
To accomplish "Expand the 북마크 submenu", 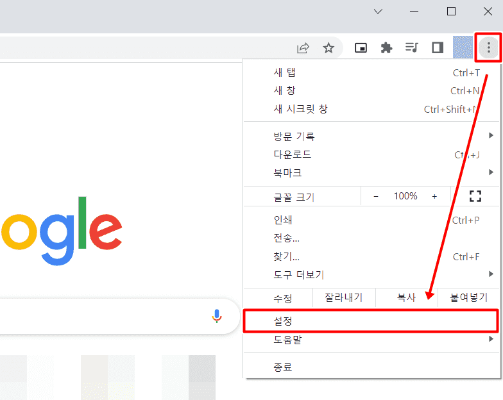I will coord(371,173).
